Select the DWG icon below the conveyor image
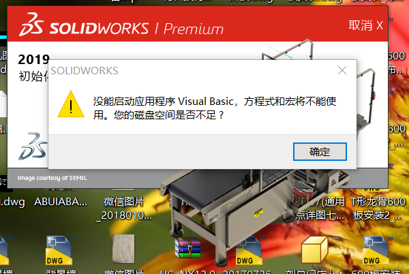409x274 pixels. click(249, 251)
